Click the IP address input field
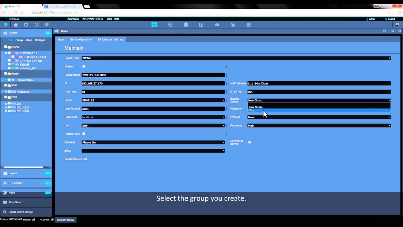403x227 pixels. click(x=153, y=84)
